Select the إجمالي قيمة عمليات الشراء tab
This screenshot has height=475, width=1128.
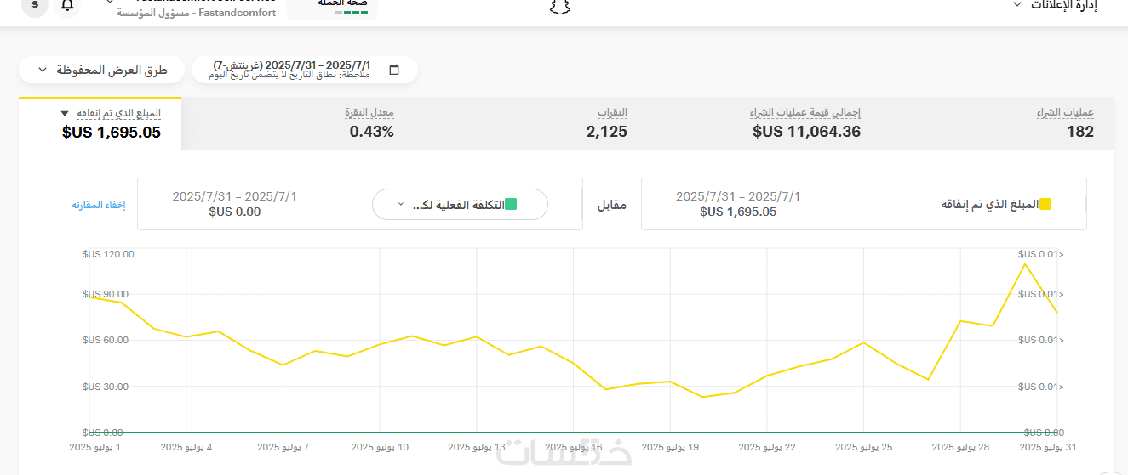click(x=805, y=124)
